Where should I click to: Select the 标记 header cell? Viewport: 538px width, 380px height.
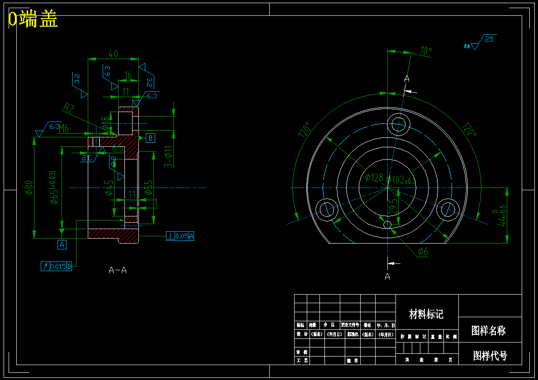tap(300, 325)
